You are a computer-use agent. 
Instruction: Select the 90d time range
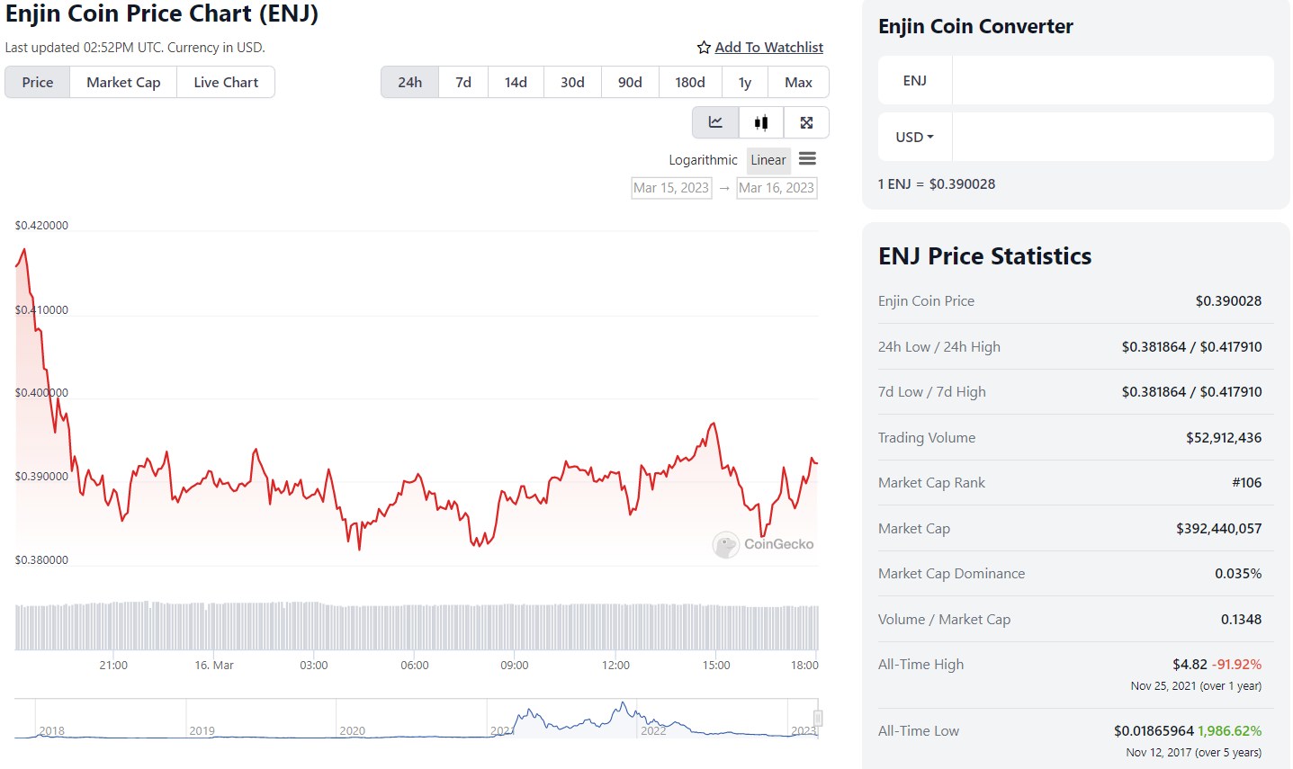pos(630,82)
